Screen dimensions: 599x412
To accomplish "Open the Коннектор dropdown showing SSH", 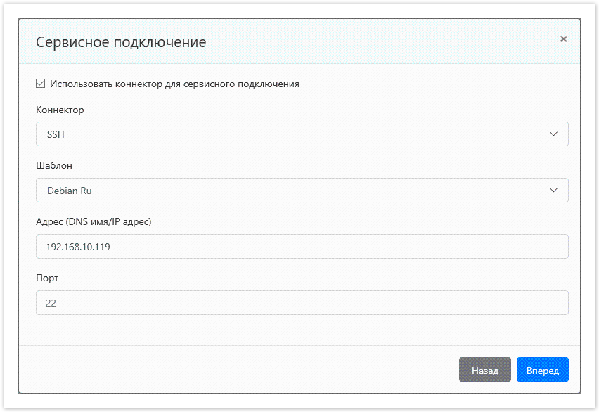I will [302, 134].
